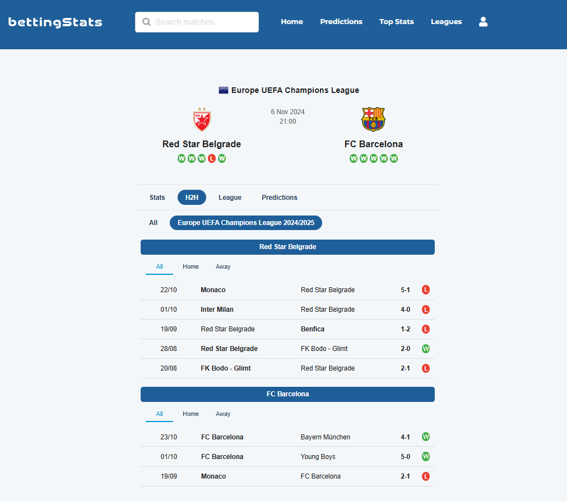Select All under Red Star Belgrade
567x501 pixels.
[160, 267]
